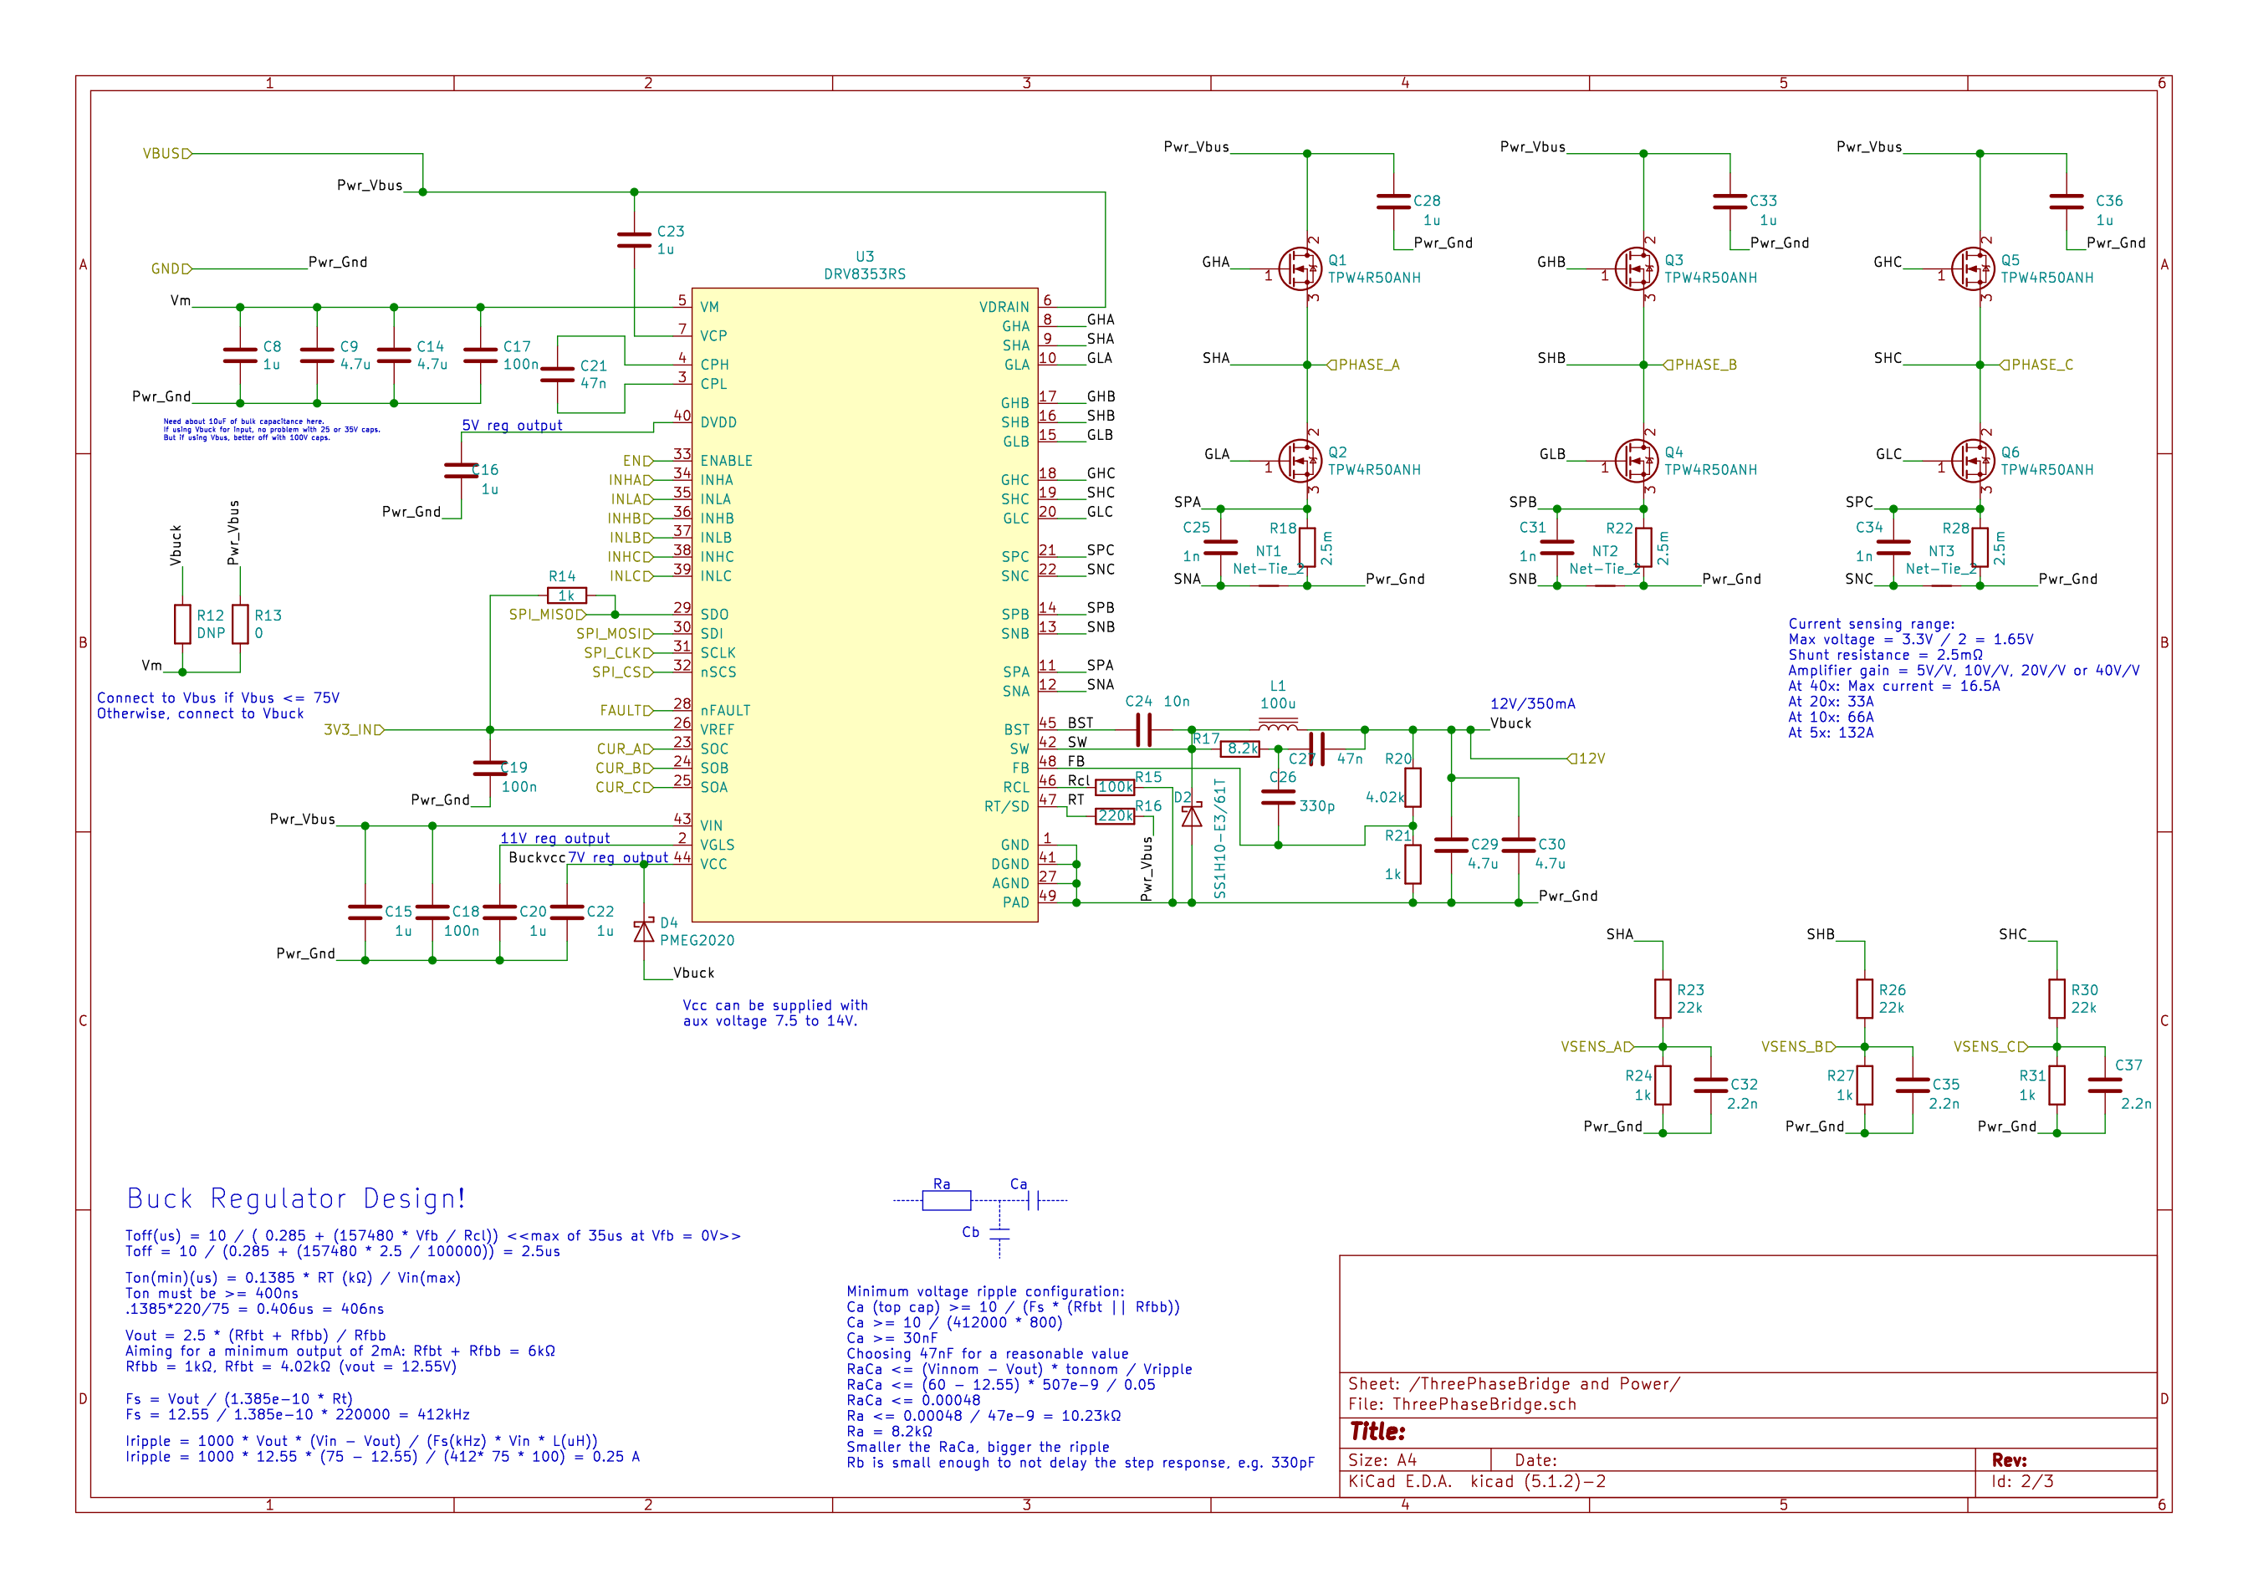Click the R14 1k resistor symbol
This screenshot has height=1589, width=2248.
pos(567,595)
